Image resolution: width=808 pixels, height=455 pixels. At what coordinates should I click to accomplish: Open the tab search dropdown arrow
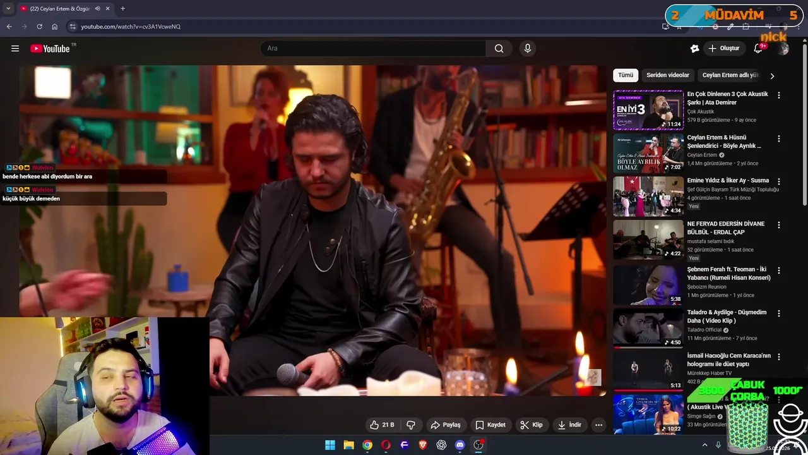pos(8,9)
